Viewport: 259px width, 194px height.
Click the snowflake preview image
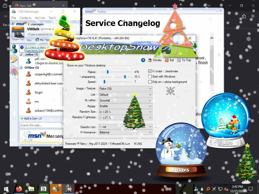click(x=170, y=91)
